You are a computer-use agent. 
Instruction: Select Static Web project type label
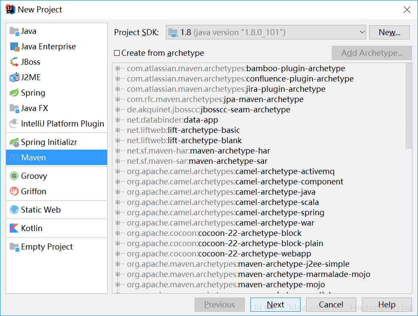(x=41, y=210)
